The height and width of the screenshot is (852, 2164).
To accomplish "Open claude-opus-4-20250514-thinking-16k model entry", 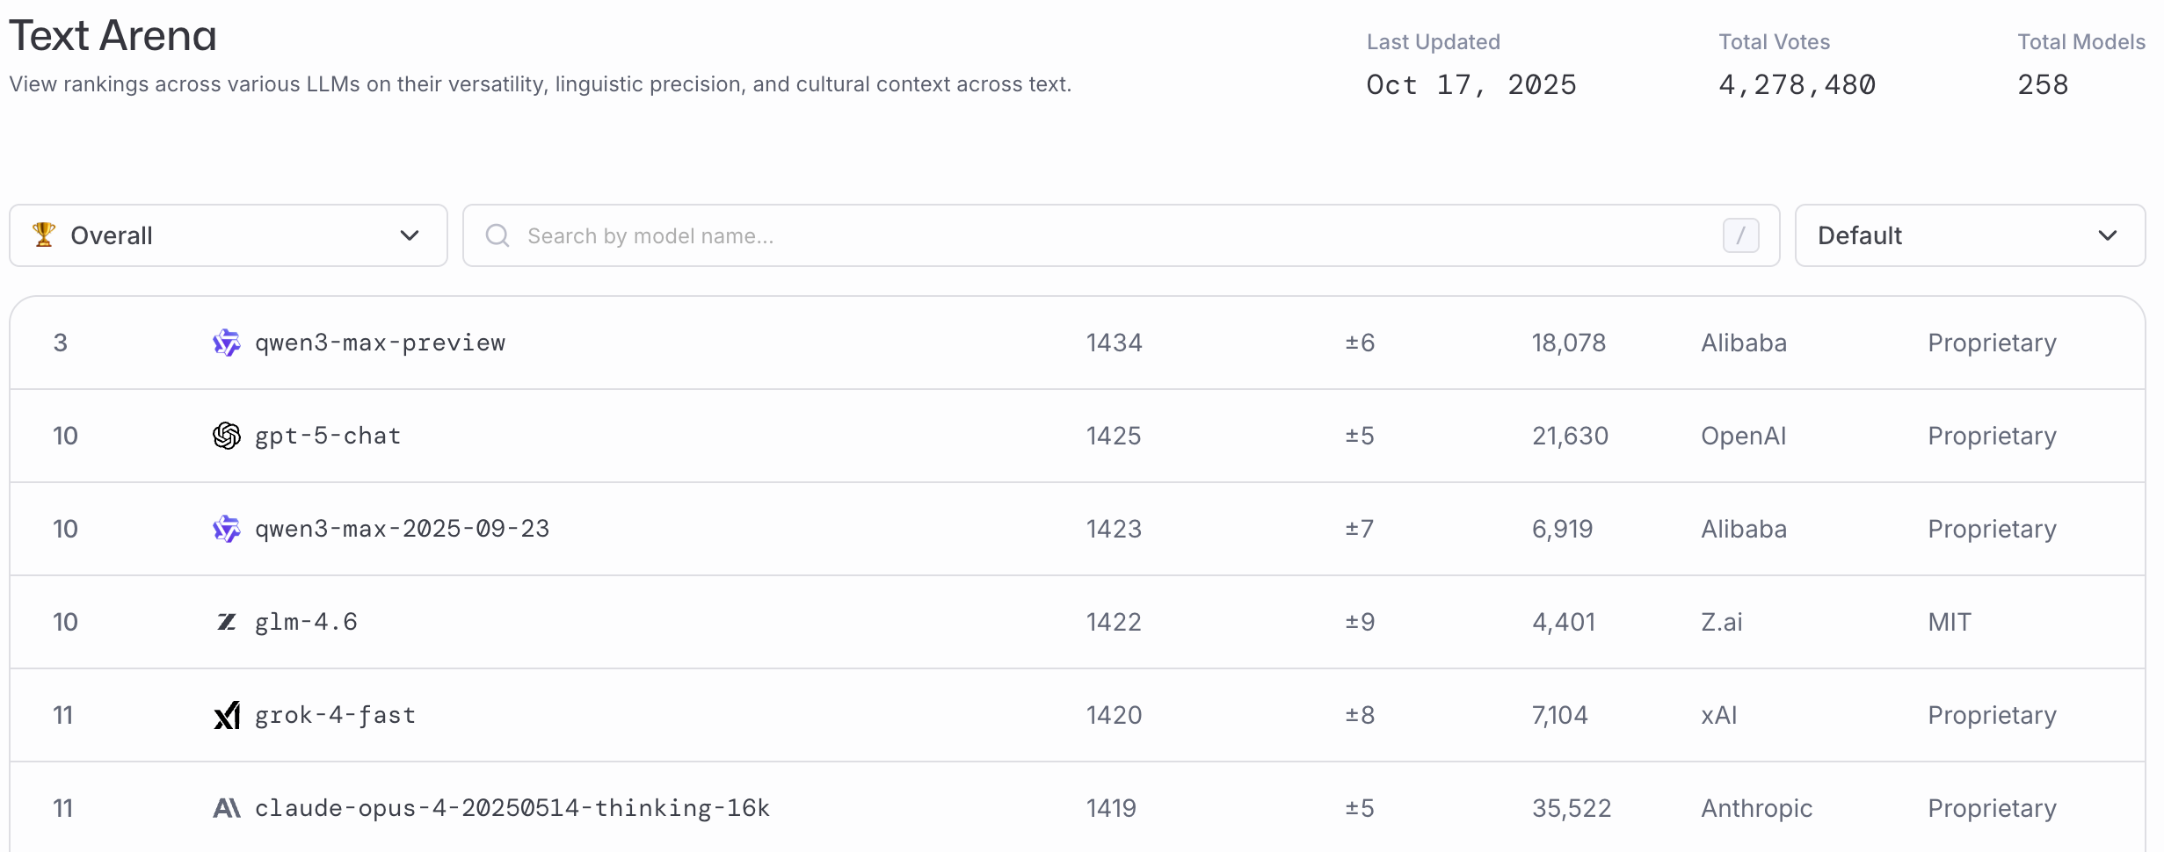I will 512,808.
